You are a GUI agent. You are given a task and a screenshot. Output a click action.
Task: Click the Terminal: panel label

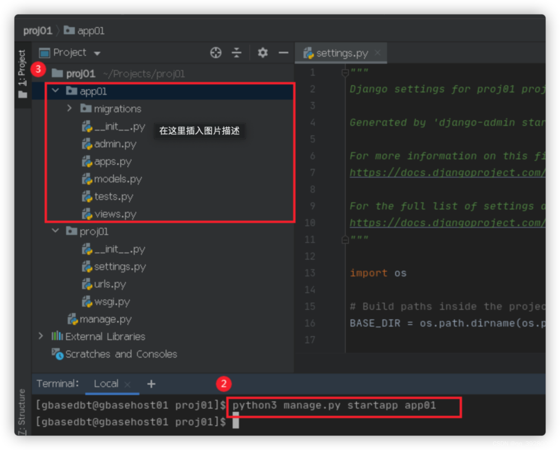[58, 383]
